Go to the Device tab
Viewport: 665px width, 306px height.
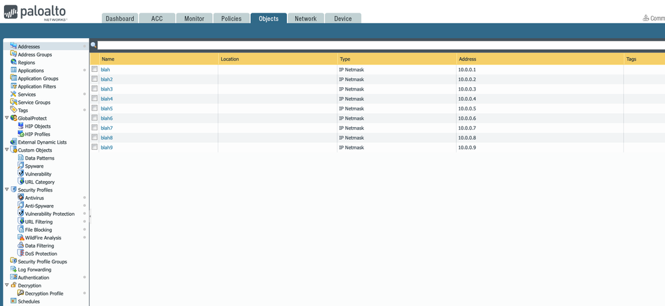tap(343, 18)
